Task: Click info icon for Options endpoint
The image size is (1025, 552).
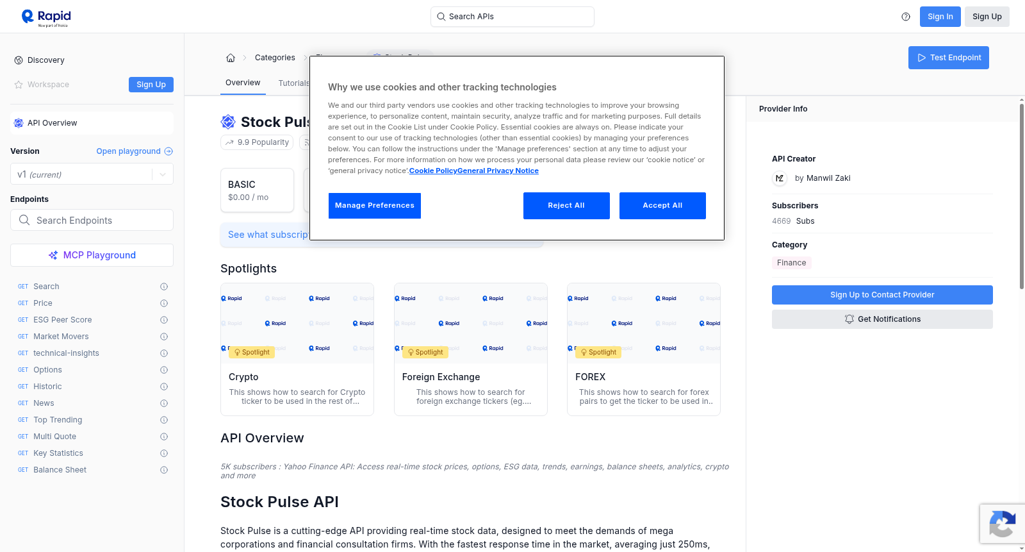Action: click(164, 370)
